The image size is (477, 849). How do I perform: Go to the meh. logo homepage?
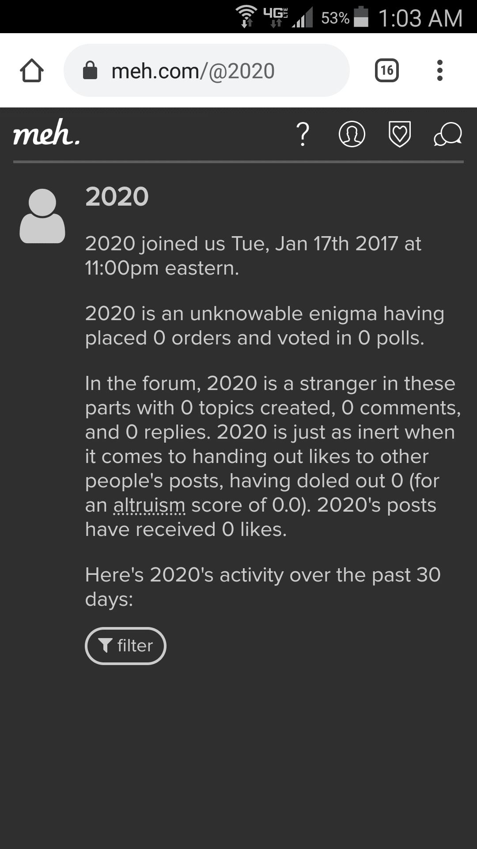46,133
